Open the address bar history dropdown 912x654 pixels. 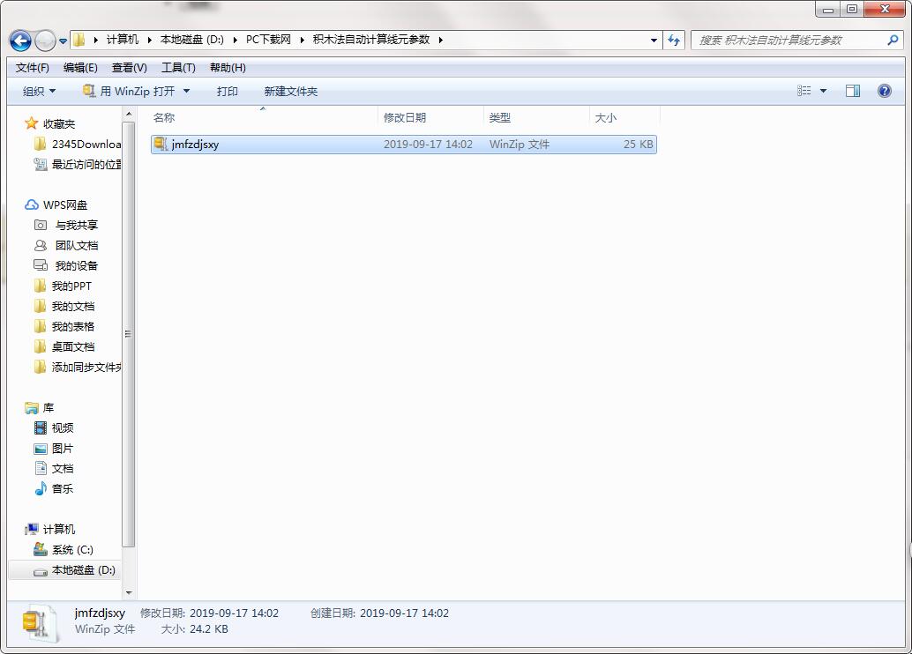tap(654, 41)
